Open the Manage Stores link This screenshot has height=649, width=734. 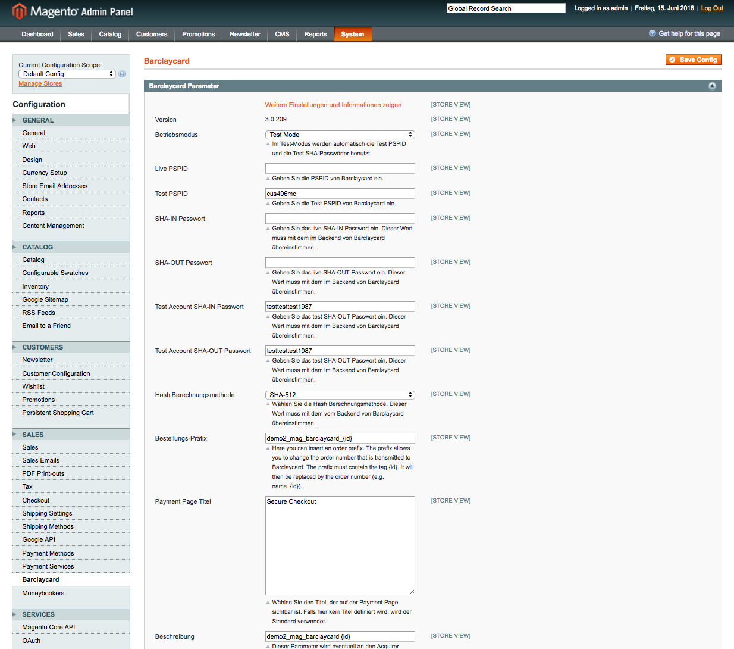click(x=40, y=84)
